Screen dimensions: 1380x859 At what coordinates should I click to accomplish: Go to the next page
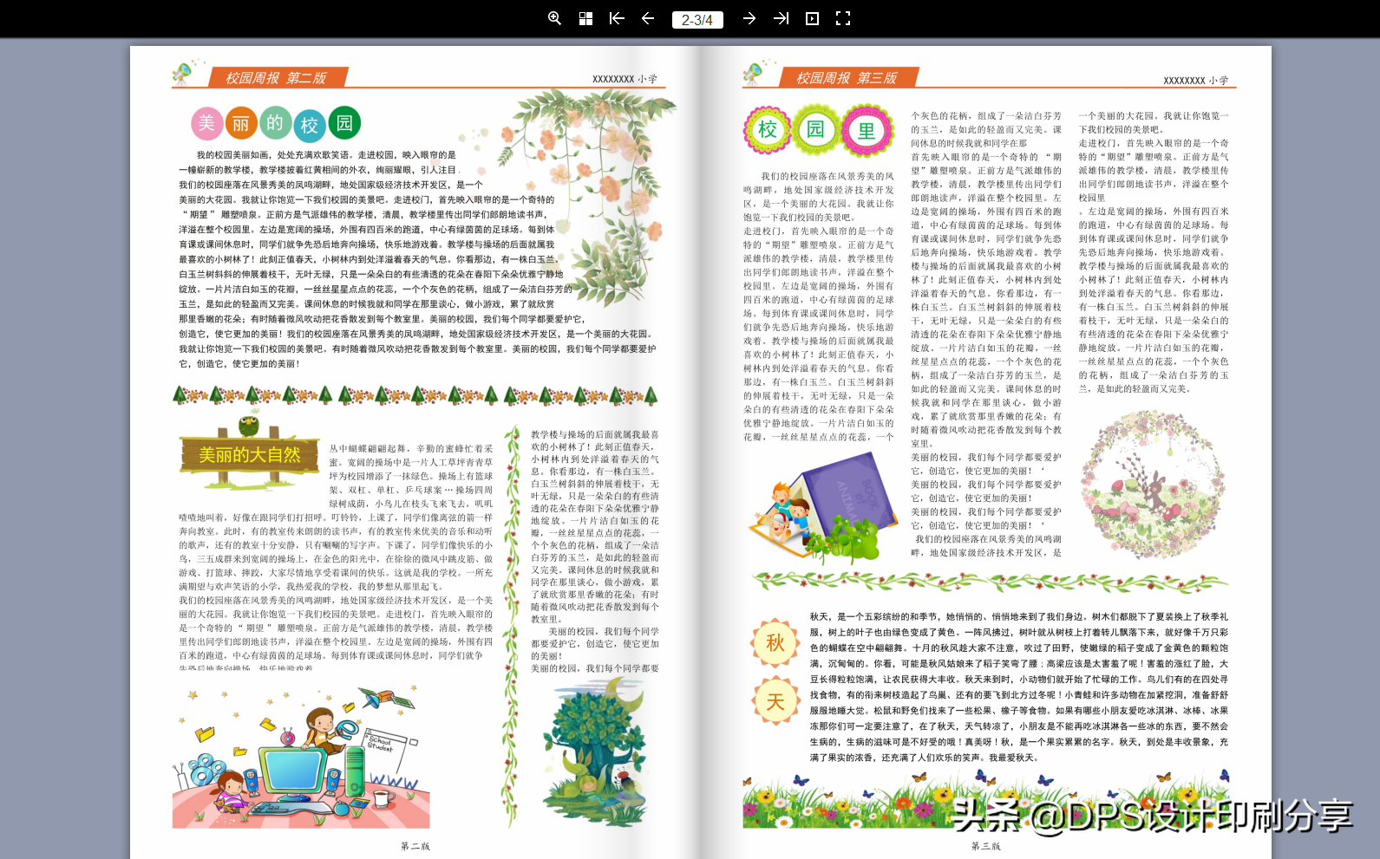click(x=749, y=18)
